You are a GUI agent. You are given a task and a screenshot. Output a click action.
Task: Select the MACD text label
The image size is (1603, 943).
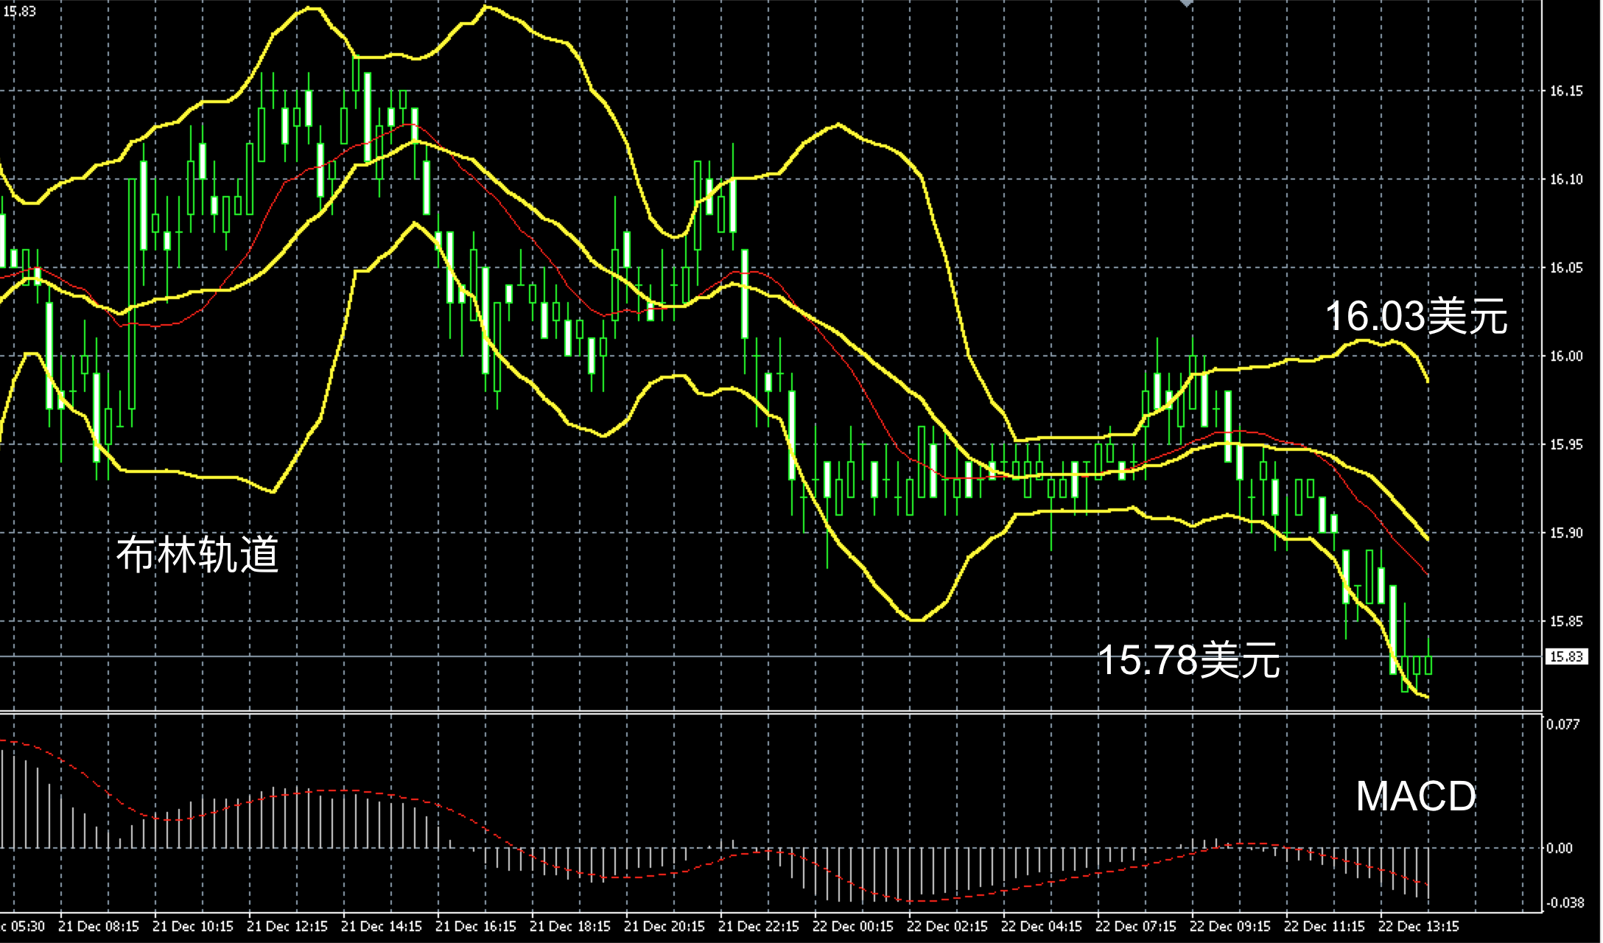click(1416, 796)
